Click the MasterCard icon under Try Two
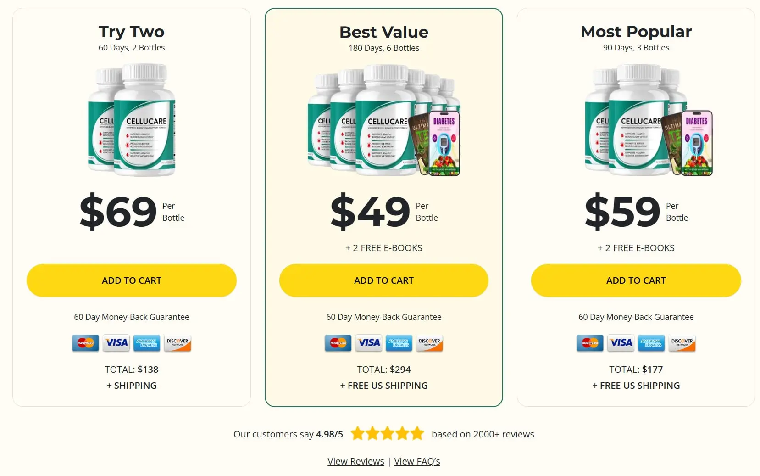Screen dimensions: 760x476 (x=85, y=343)
